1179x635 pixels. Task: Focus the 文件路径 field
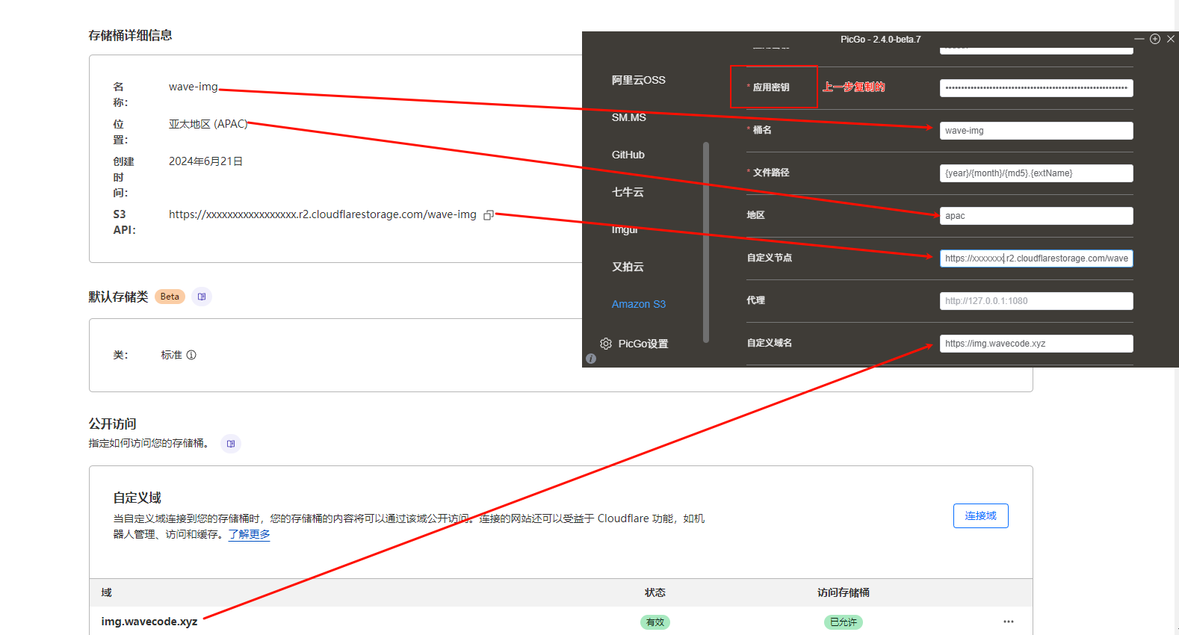[x=1036, y=173]
